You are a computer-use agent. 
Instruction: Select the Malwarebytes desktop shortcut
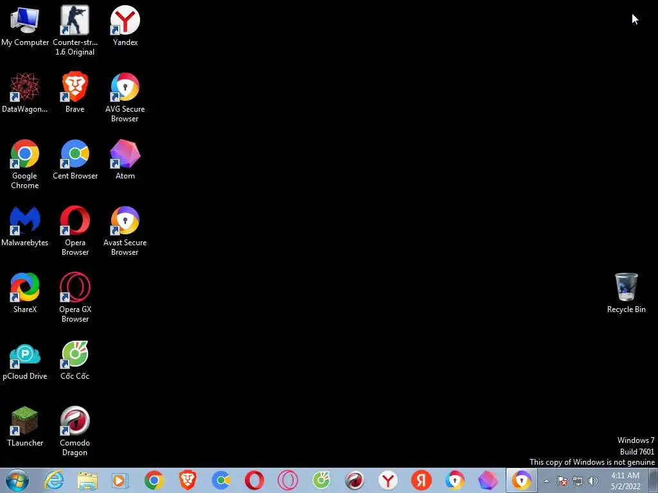[25, 226]
